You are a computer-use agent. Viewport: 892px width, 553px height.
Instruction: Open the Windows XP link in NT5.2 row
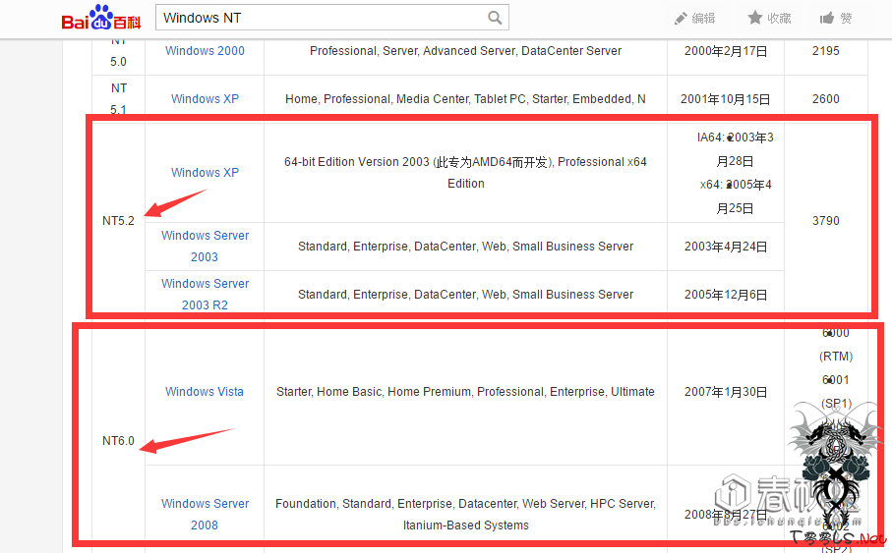pyautogui.click(x=205, y=172)
